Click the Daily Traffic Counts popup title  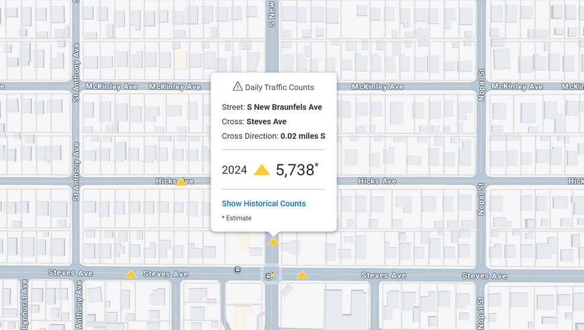tap(280, 87)
